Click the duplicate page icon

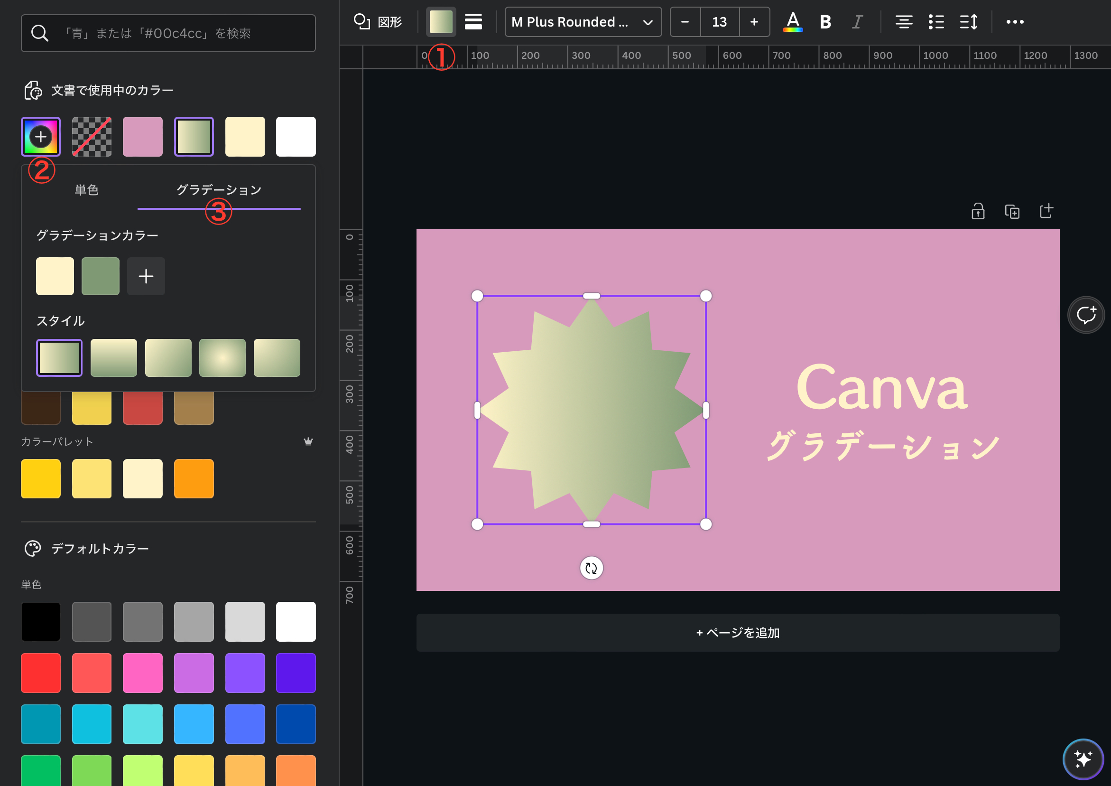tap(1012, 211)
